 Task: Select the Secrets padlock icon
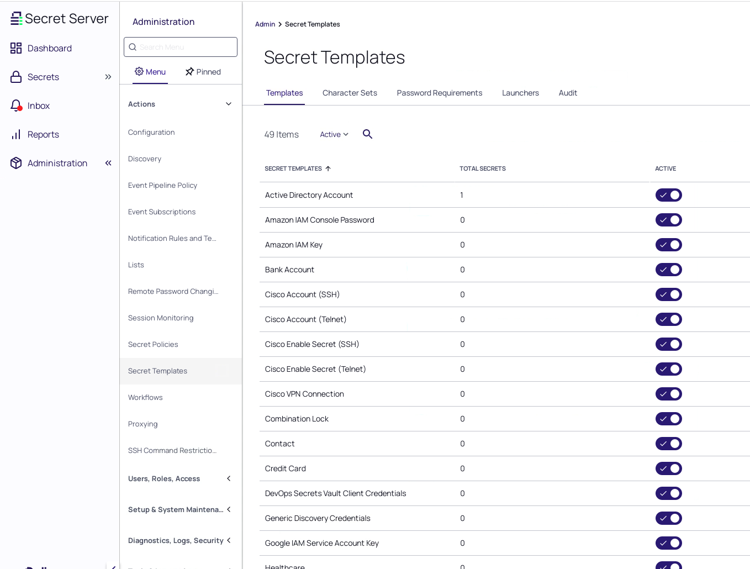[15, 77]
